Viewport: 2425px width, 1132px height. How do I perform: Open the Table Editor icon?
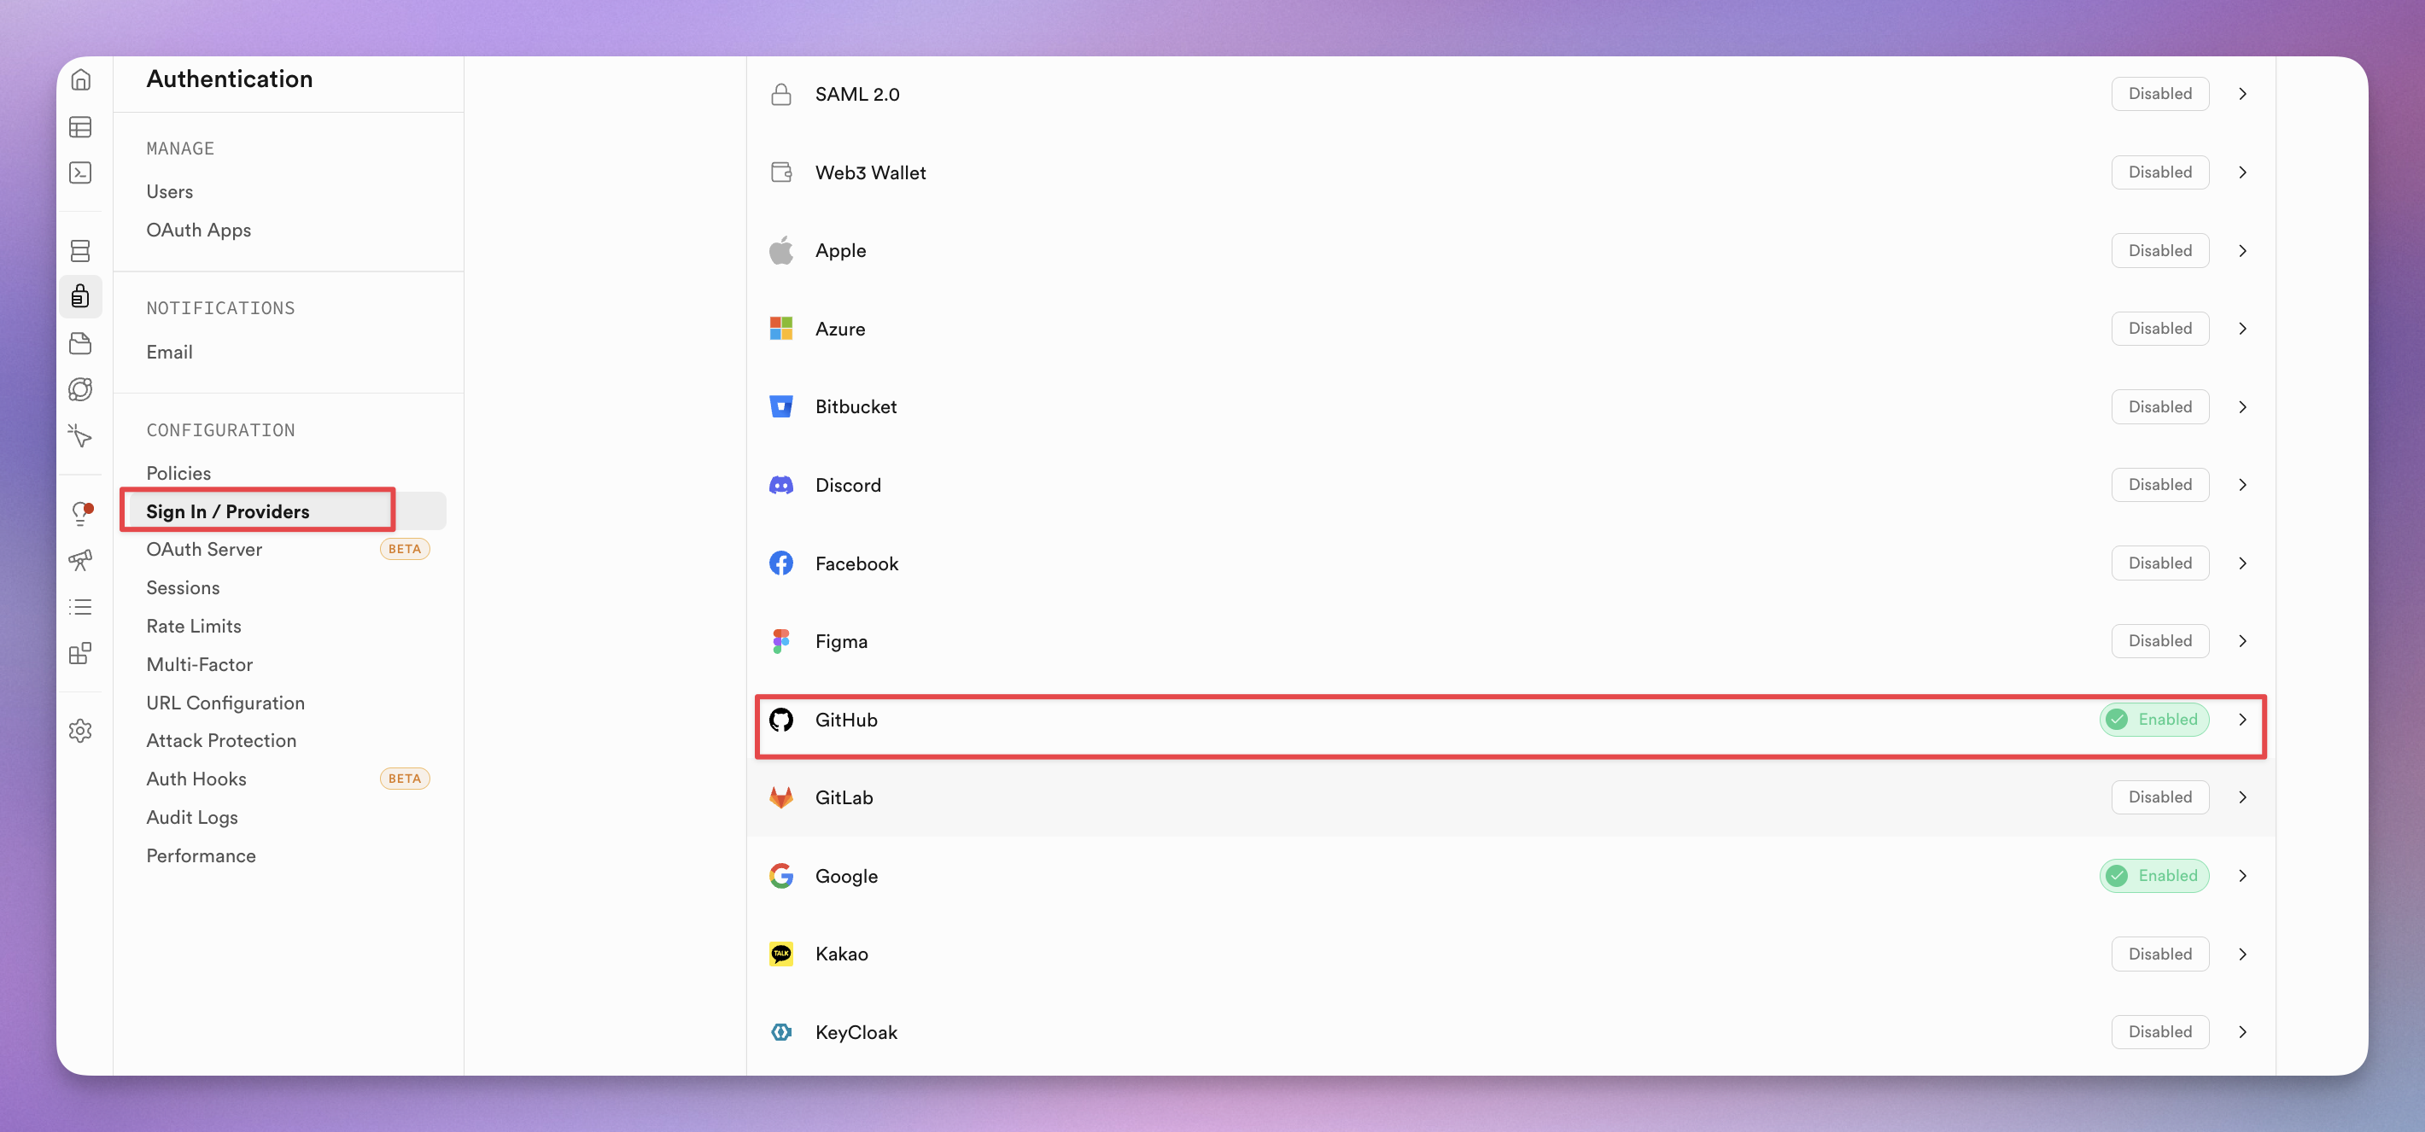pyautogui.click(x=80, y=126)
